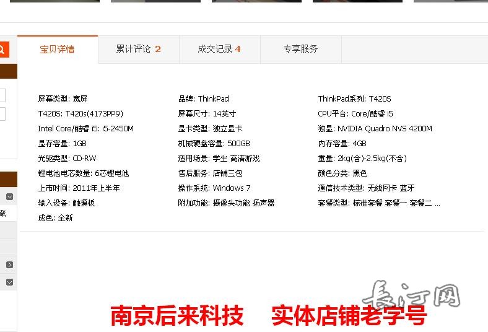Click 上市时间: 2011年上半年 text

tap(79, 188)
